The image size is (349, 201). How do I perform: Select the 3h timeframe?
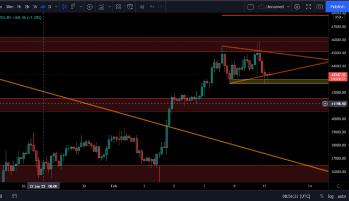click(35, 7)
